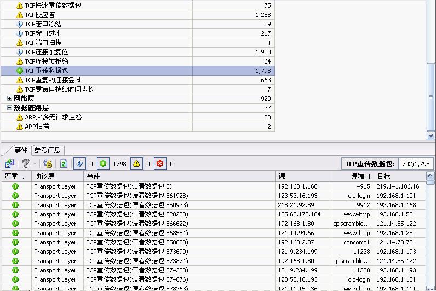The image size is (436, 291).
Task: Select the TCP重复的连接尝试 row
Action: click(x=138, y=80)
